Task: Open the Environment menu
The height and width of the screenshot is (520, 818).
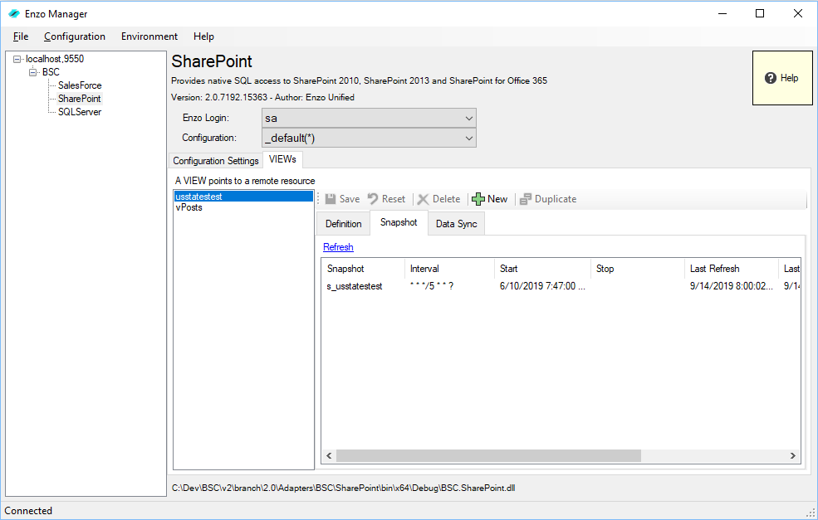Action: point(149,36)
